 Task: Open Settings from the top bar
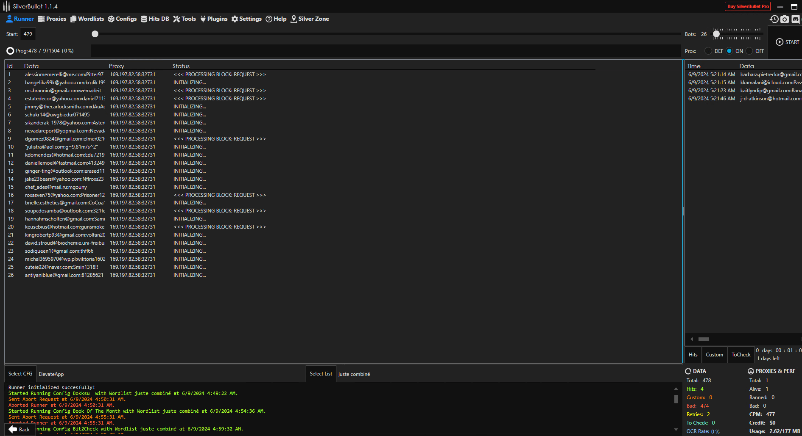point(246,19)
